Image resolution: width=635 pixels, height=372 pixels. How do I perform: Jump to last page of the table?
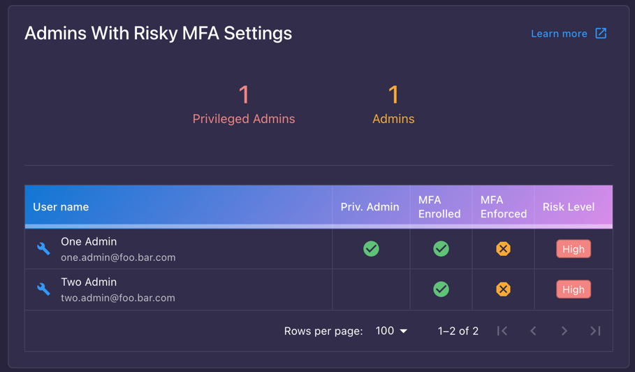595,331
